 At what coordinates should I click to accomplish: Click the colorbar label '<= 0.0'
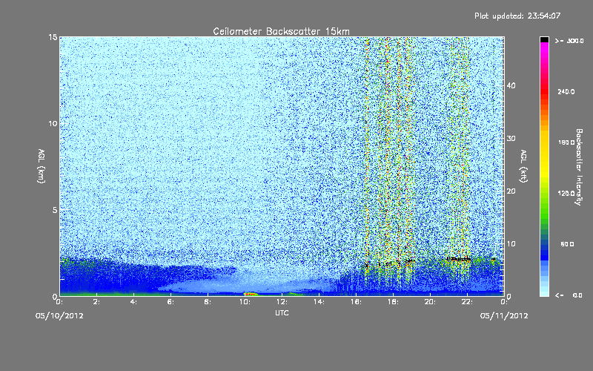pos(569,295)
